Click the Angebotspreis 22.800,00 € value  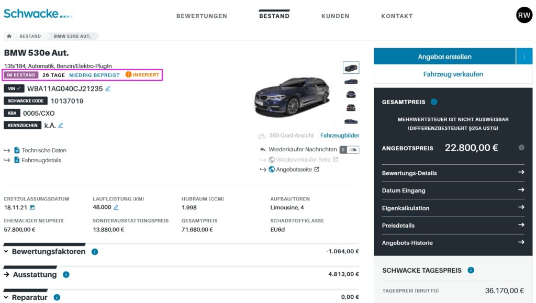(471, 148)
